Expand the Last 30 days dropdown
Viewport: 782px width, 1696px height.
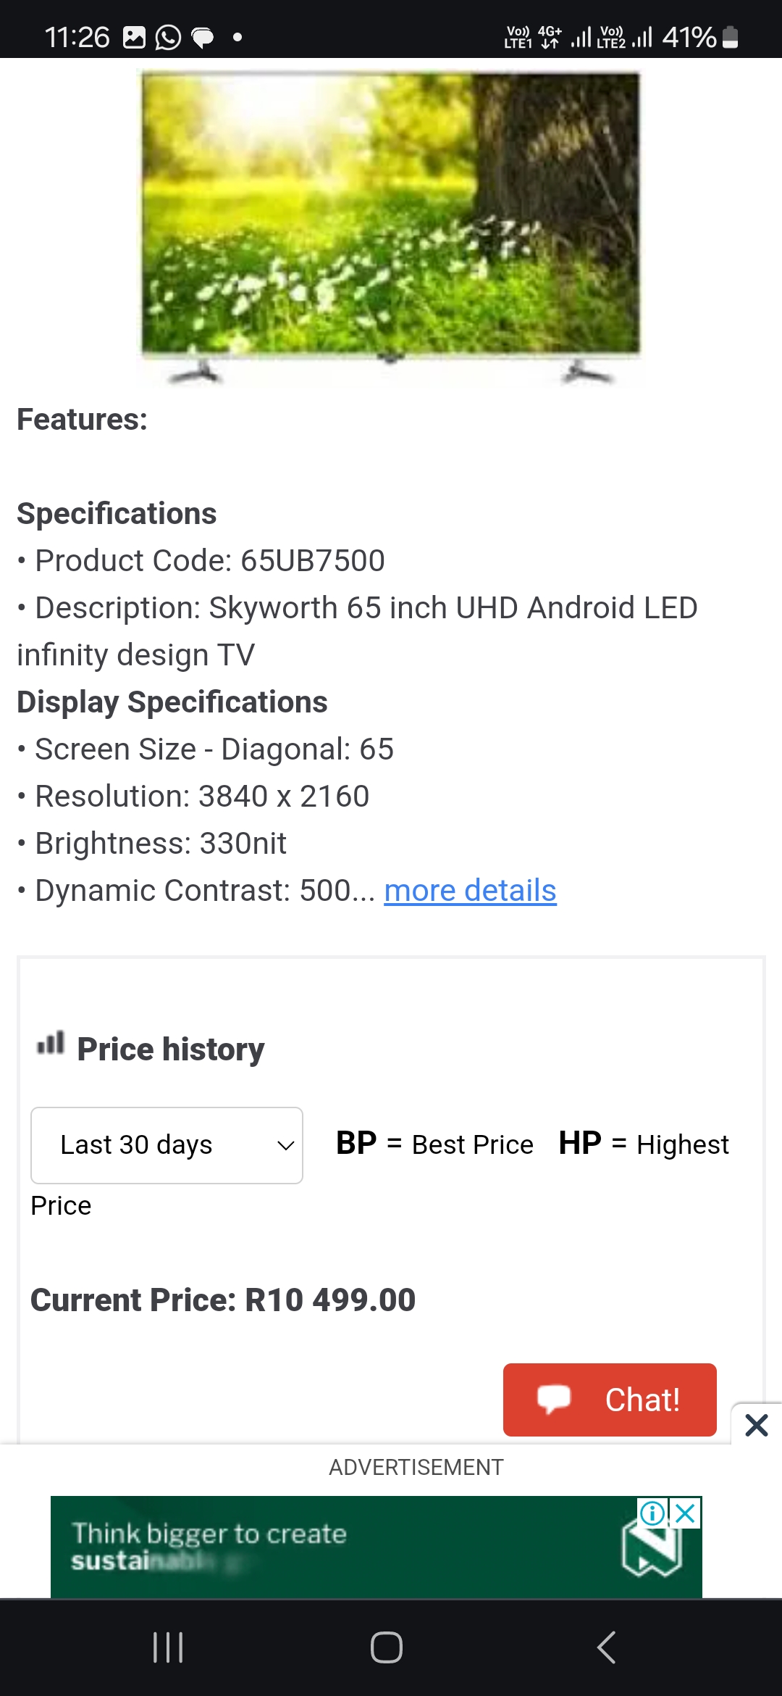(167, 1145)
